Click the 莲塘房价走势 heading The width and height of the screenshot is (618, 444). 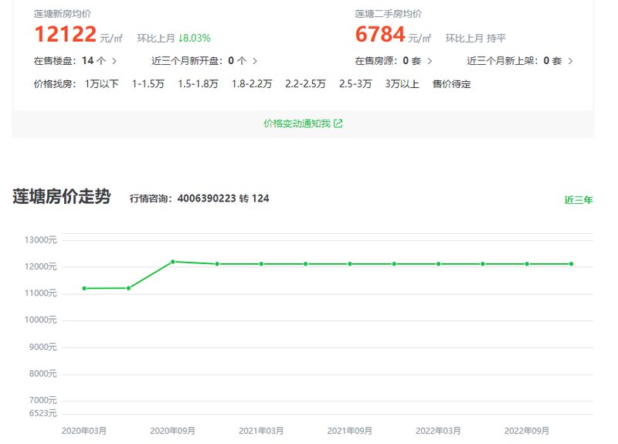[62, 196]
